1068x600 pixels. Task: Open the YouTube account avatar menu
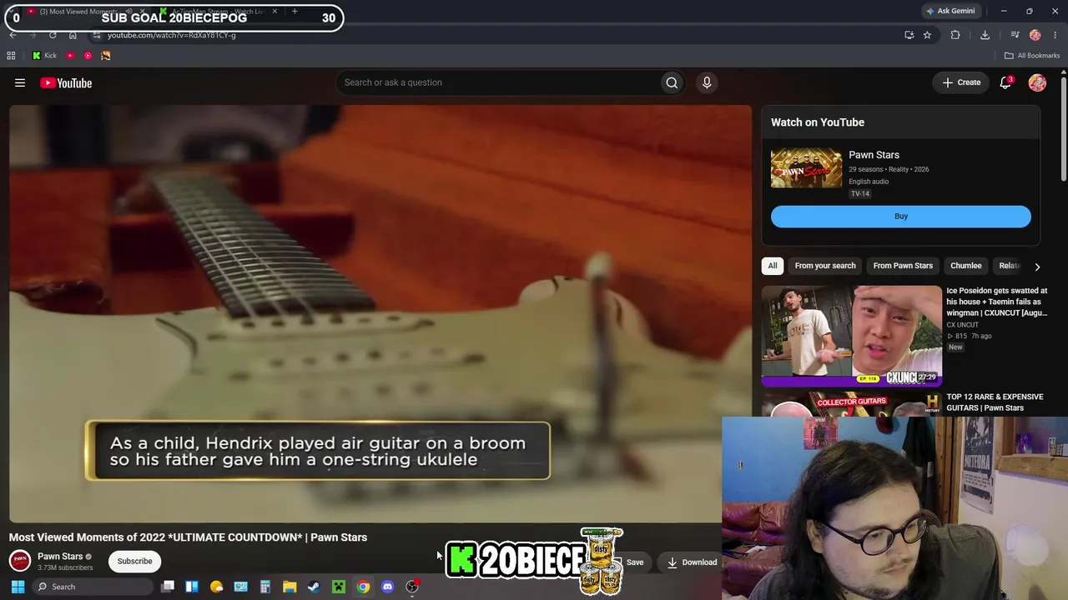(1037, 82)
